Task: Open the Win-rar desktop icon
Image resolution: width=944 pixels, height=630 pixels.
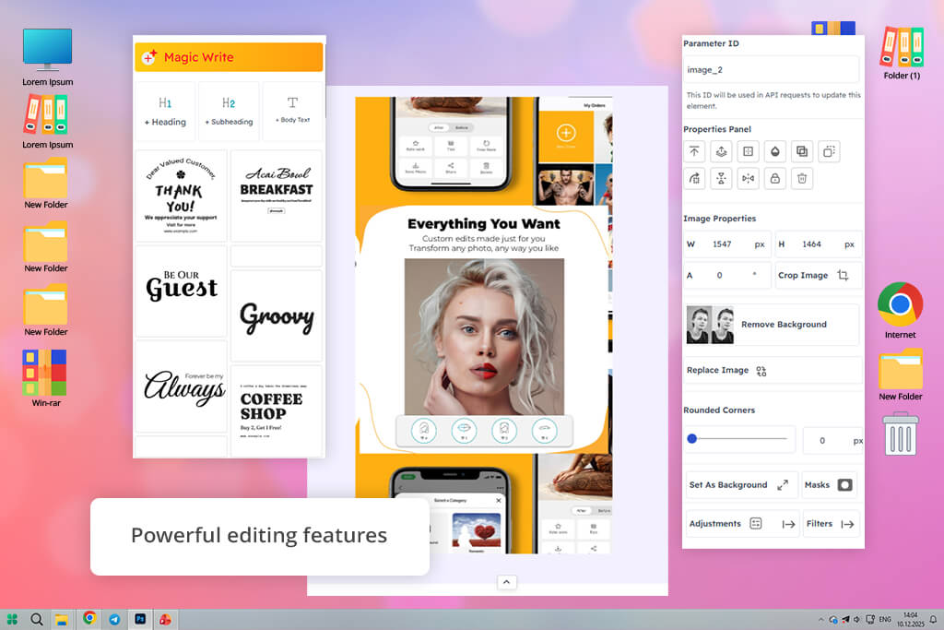Action: tap(46, 378)
